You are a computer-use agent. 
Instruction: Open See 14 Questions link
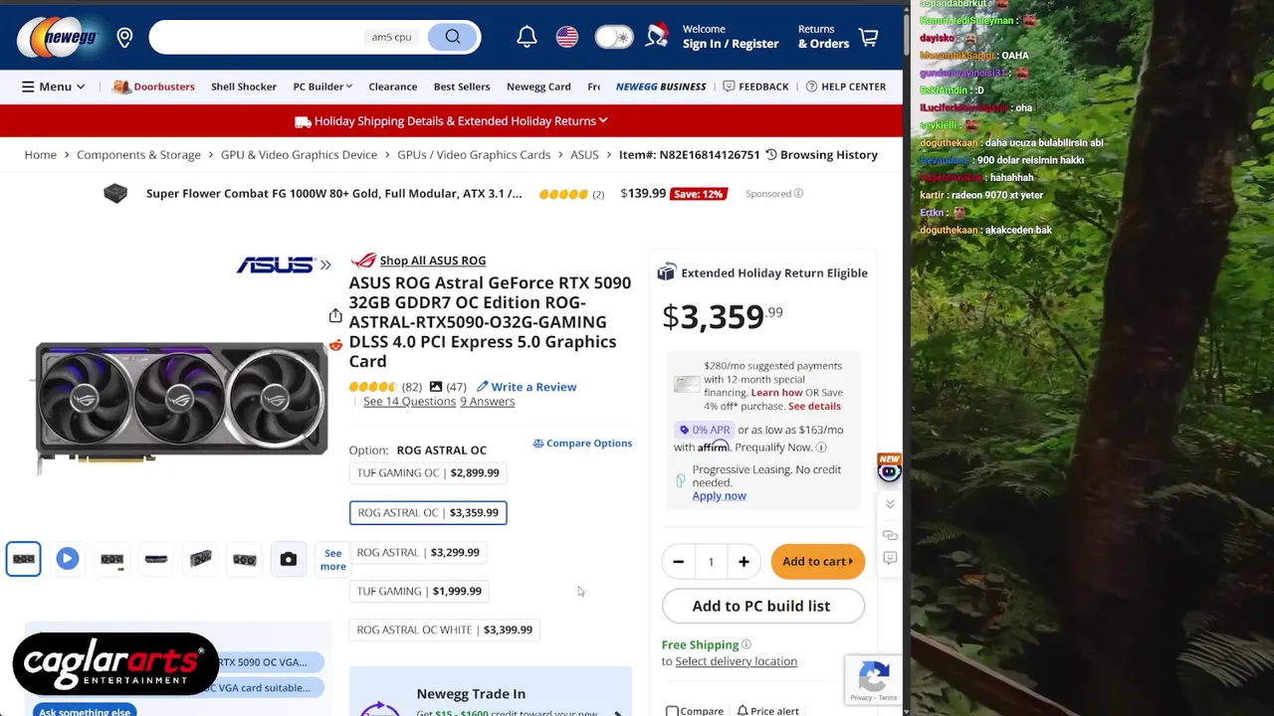point(409,402)
